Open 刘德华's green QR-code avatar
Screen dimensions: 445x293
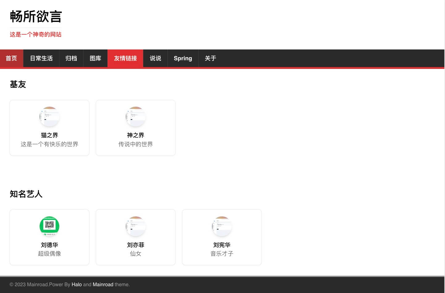coord(49,226)
